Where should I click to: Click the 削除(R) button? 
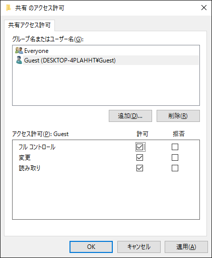click(178, 116)
